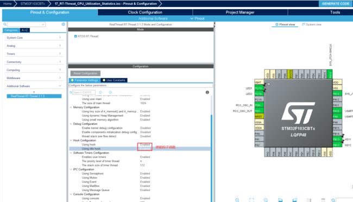
Task: Click the zoom in magnifier below chip view
Action: [237, 200]
